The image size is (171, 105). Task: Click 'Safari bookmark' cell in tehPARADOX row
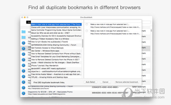139,87
